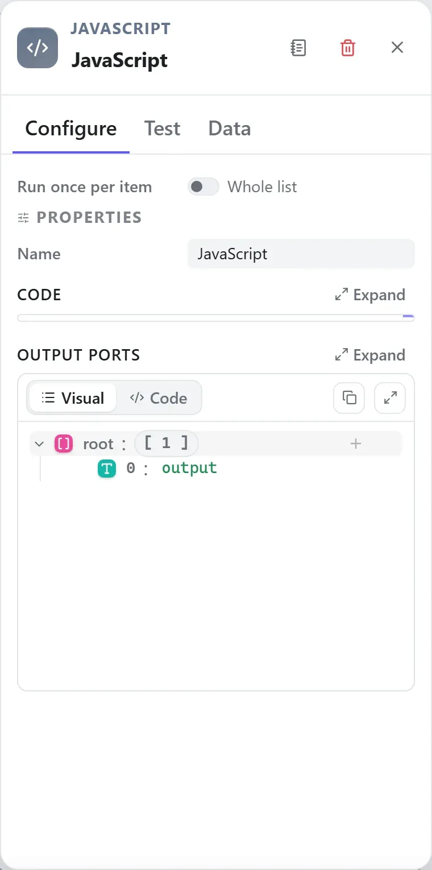Expand the CODE editor
The image size is (432, 870).
point(370,295)
